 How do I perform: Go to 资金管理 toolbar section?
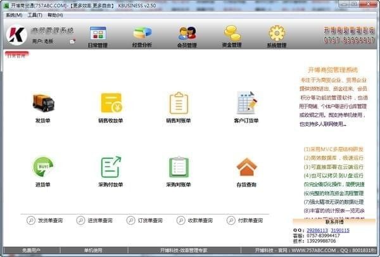pos(232,36)
